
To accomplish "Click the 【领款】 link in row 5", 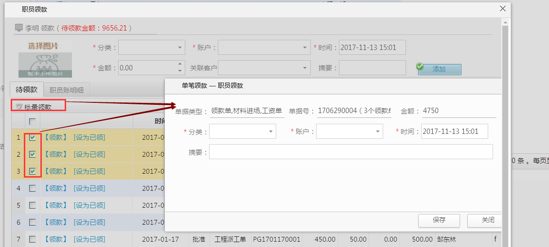I will pyautogui.click(x=55, y=205).
